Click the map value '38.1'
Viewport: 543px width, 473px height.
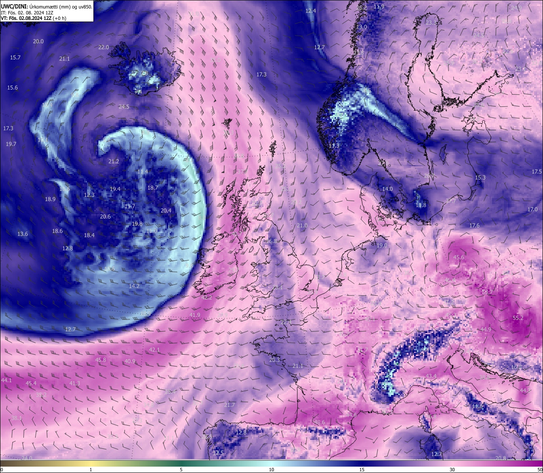point(16,418)
